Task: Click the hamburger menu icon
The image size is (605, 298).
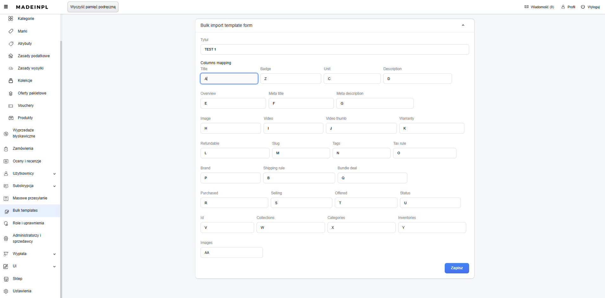Action: point(6,7)
